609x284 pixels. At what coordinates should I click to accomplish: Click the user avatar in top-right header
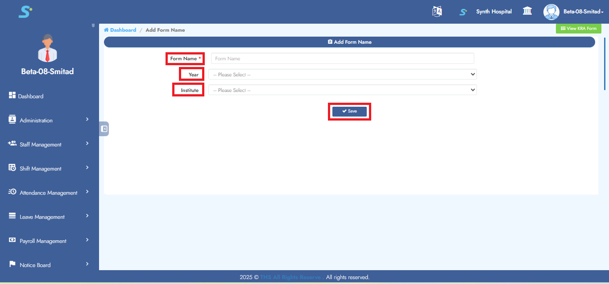pyautogui.click(x=551, y=12)
